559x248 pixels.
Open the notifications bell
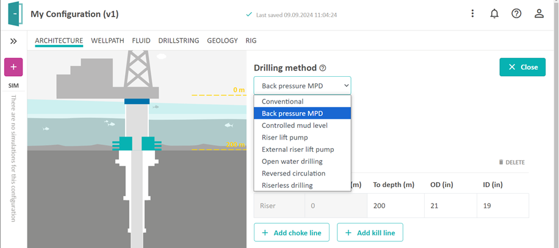pos(494,14)
